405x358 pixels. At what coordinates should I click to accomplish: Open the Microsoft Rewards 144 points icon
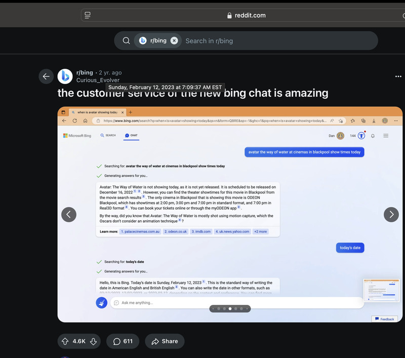click(x=361, y=136)
